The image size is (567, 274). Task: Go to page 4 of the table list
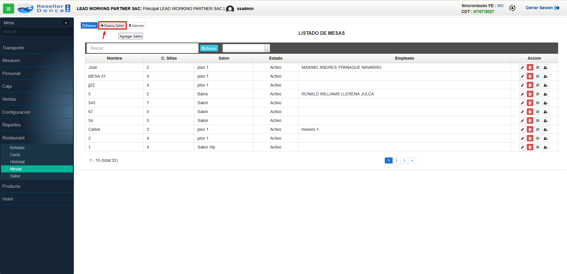pyautogui.click(x=412, y=161)
